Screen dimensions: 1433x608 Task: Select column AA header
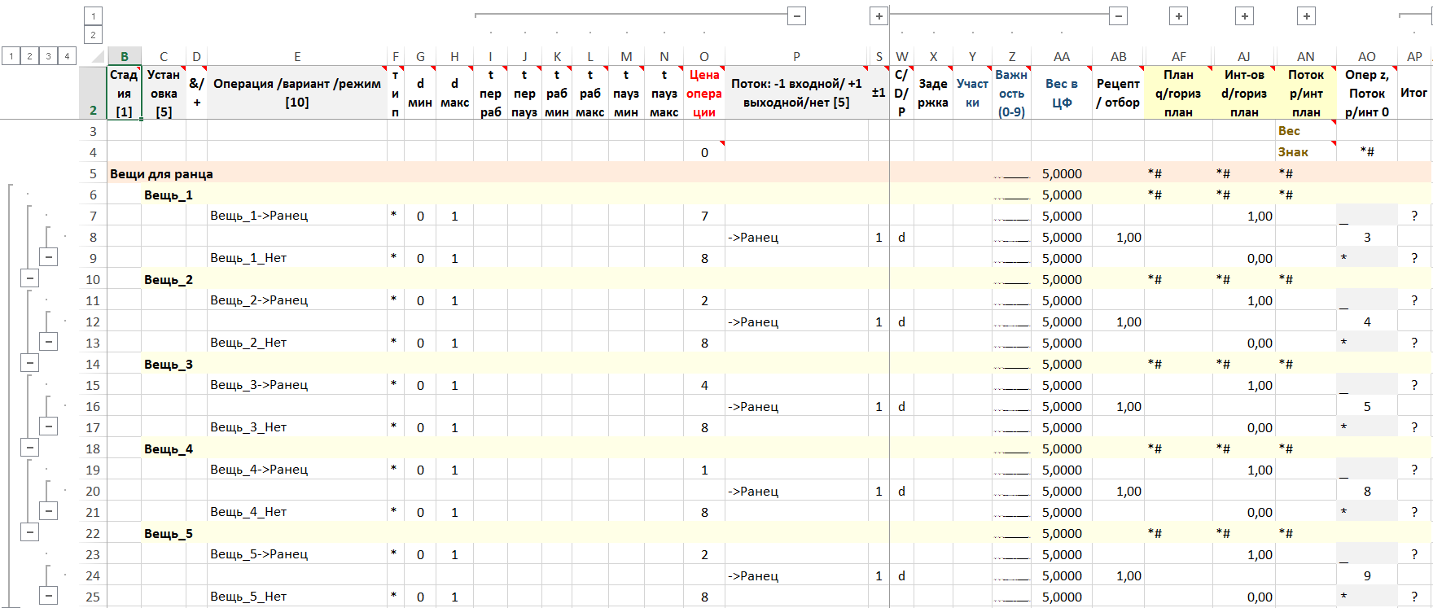click(x=1061, y=57)
